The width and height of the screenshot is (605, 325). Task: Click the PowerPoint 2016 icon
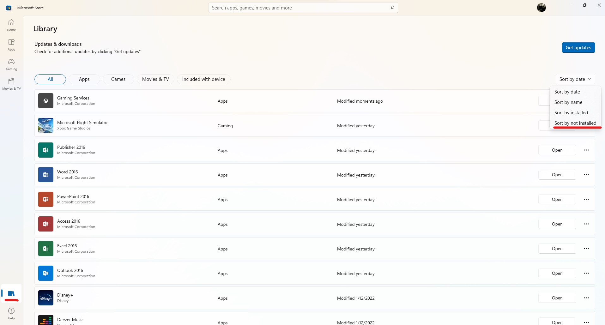46,199
